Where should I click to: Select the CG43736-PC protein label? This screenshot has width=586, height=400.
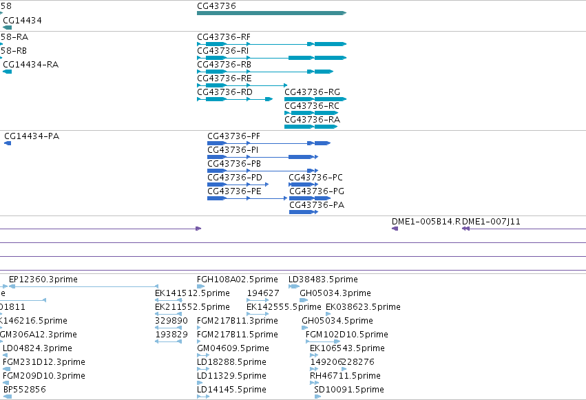tap(316, 178)
